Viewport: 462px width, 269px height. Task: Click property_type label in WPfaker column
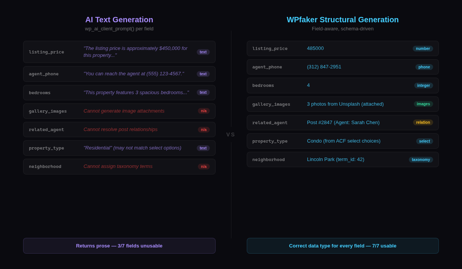pos(270,141)
